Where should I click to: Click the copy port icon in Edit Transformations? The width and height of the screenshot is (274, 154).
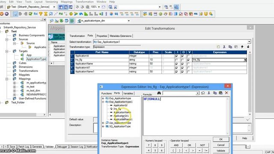(x=230, y=47)
